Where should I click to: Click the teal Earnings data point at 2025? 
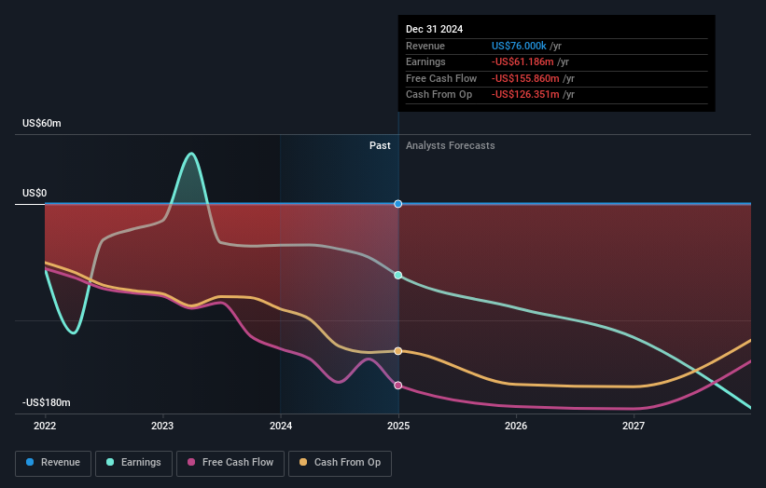[x=398, y=276]
